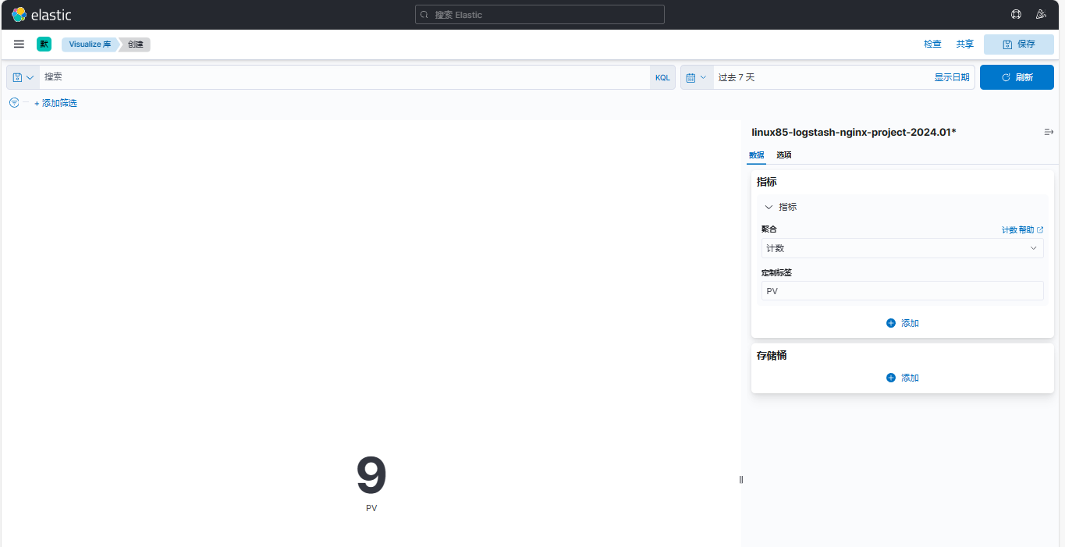Open the newsfeed icon in header

[1041, 14]
